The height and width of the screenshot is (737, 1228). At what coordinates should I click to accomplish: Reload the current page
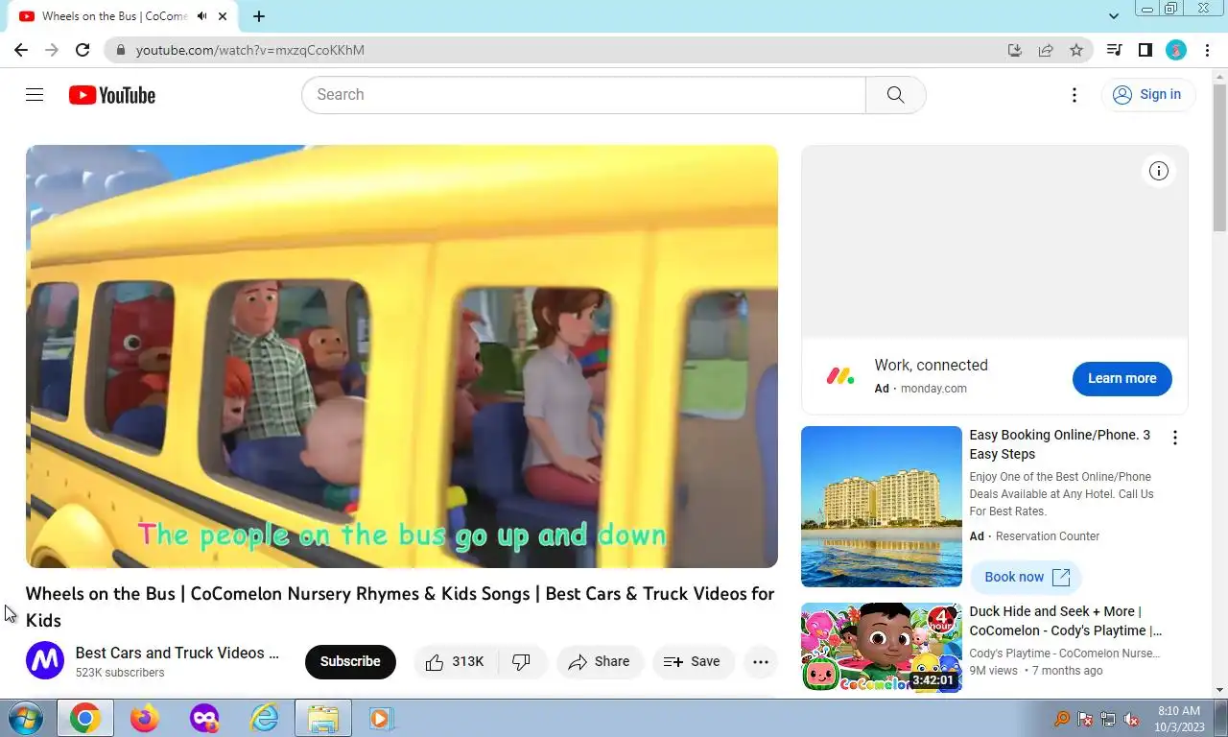pos(83,50)
